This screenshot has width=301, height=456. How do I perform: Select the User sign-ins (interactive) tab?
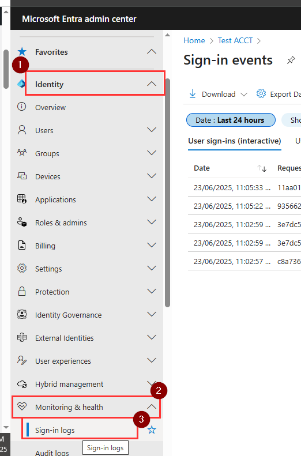pos(235,141)
